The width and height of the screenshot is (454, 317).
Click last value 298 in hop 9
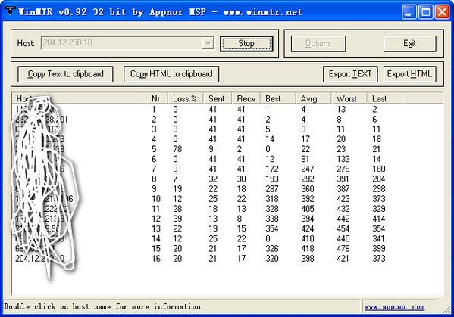(x=379, y=189)
